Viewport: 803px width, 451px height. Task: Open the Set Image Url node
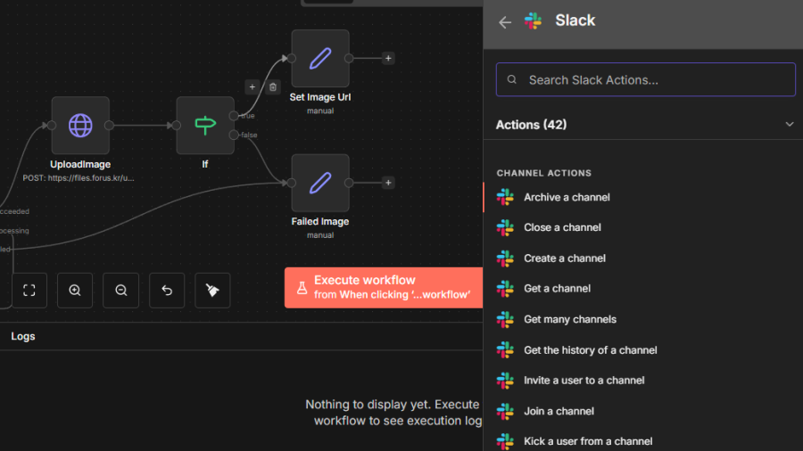point(319,59)
